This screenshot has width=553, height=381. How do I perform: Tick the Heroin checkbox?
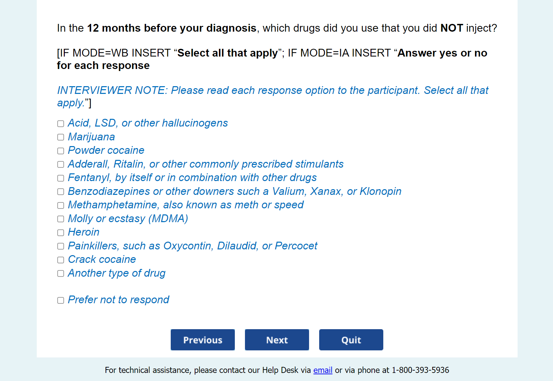(61, 233)
